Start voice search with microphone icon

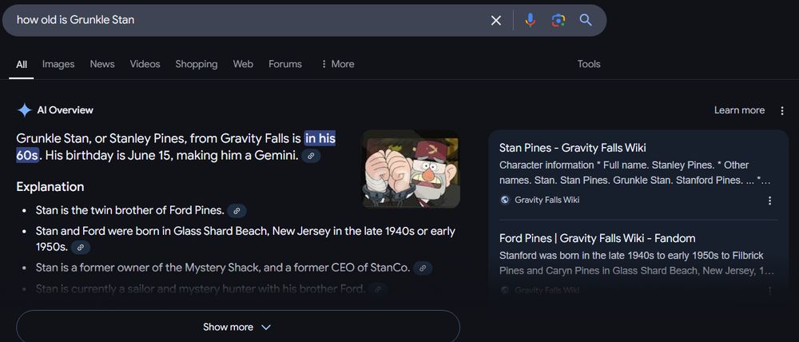click(530, 21)
